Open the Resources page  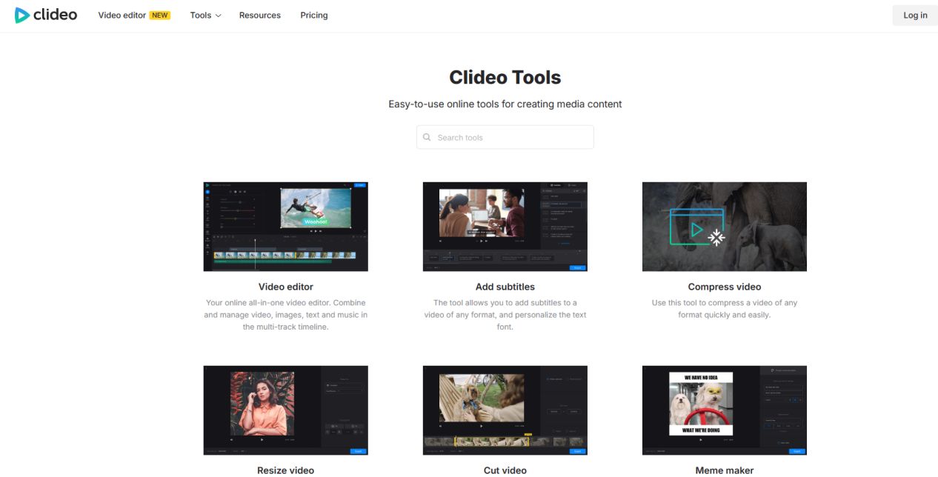[260, 15]
